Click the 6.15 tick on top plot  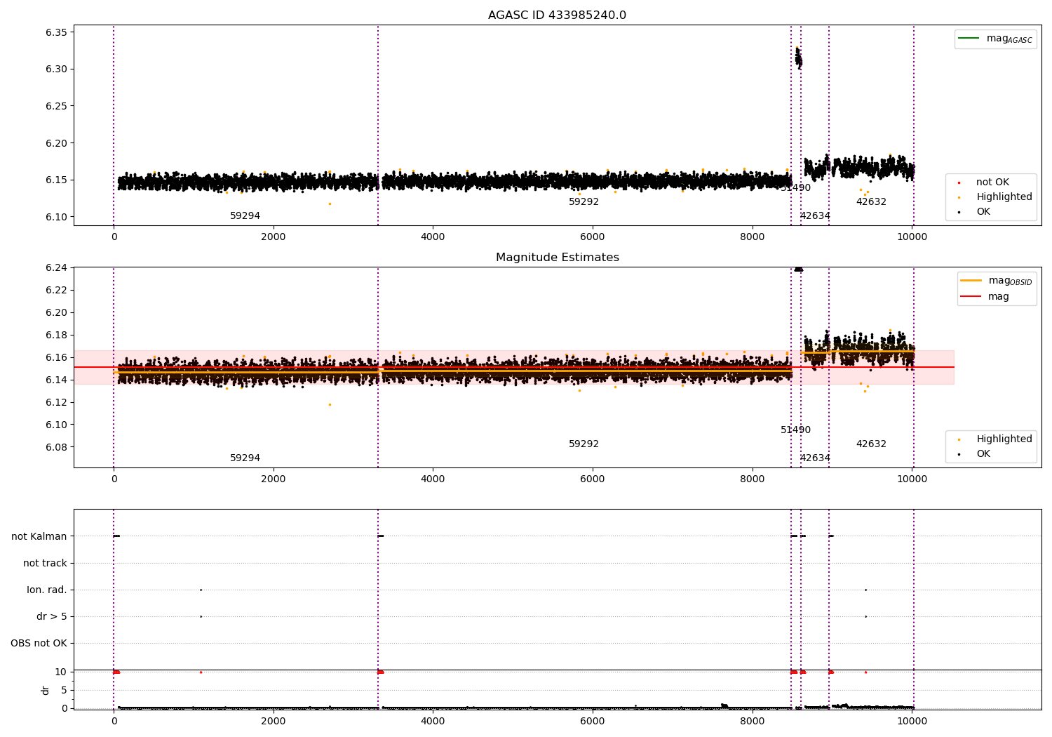[x=57, y=180]
